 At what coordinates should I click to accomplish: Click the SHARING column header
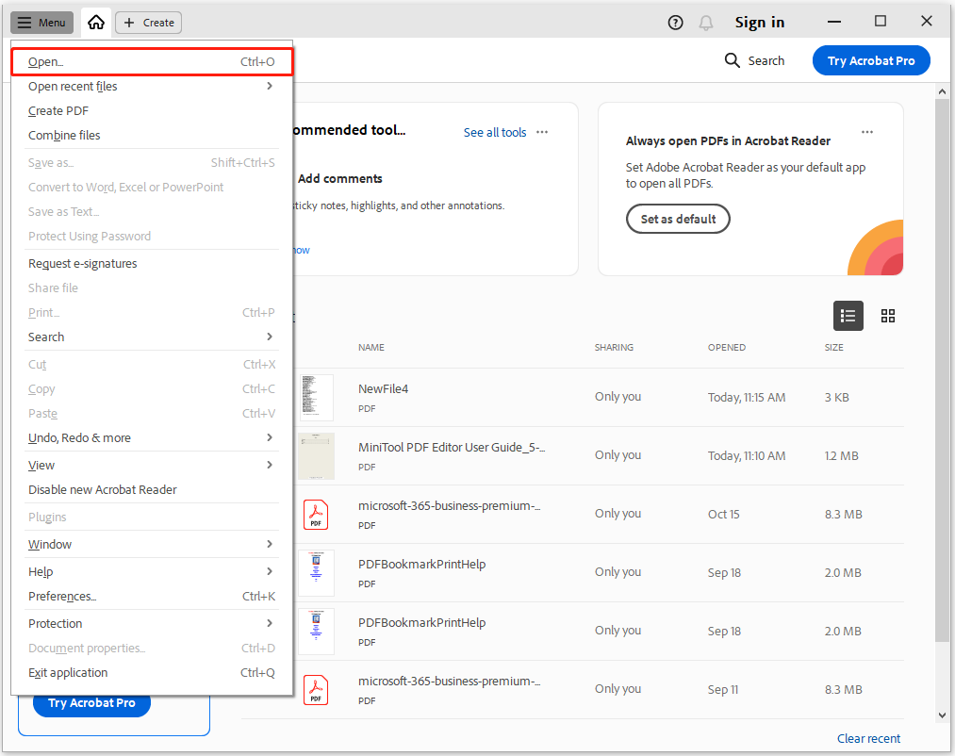(x=614, y=347)
